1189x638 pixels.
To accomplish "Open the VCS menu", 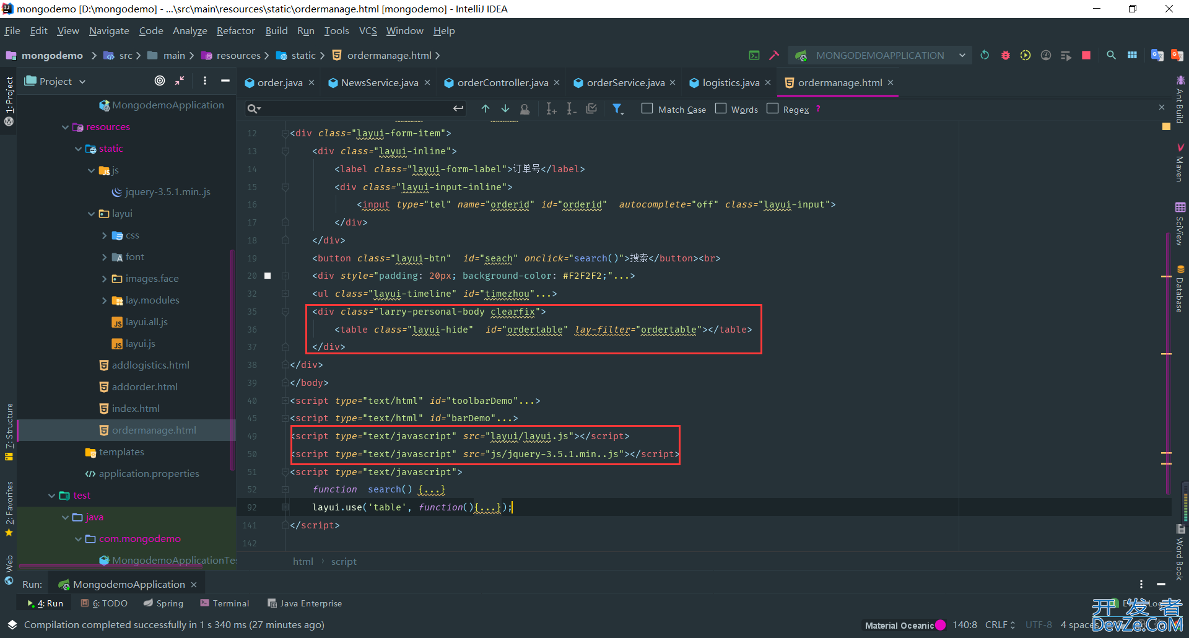I will (x=368, y=30).
